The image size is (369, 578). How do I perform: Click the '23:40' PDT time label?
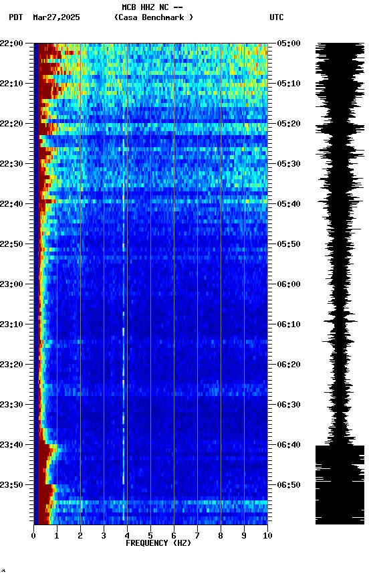pyautogui.click(x=11, y=446)
